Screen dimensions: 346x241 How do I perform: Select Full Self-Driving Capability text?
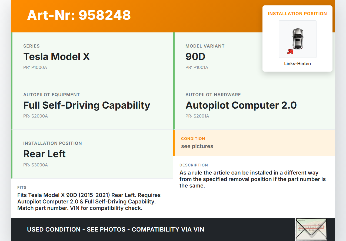[x=86, y=105]
